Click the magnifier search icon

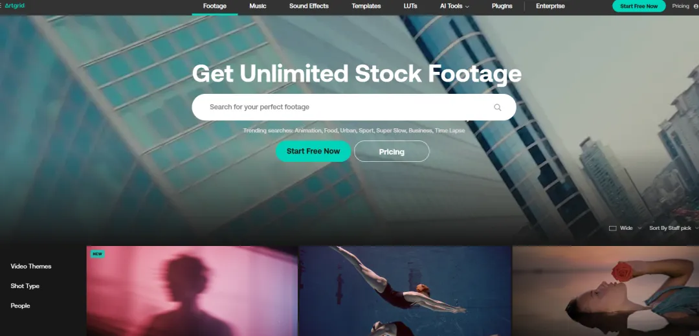498,107
